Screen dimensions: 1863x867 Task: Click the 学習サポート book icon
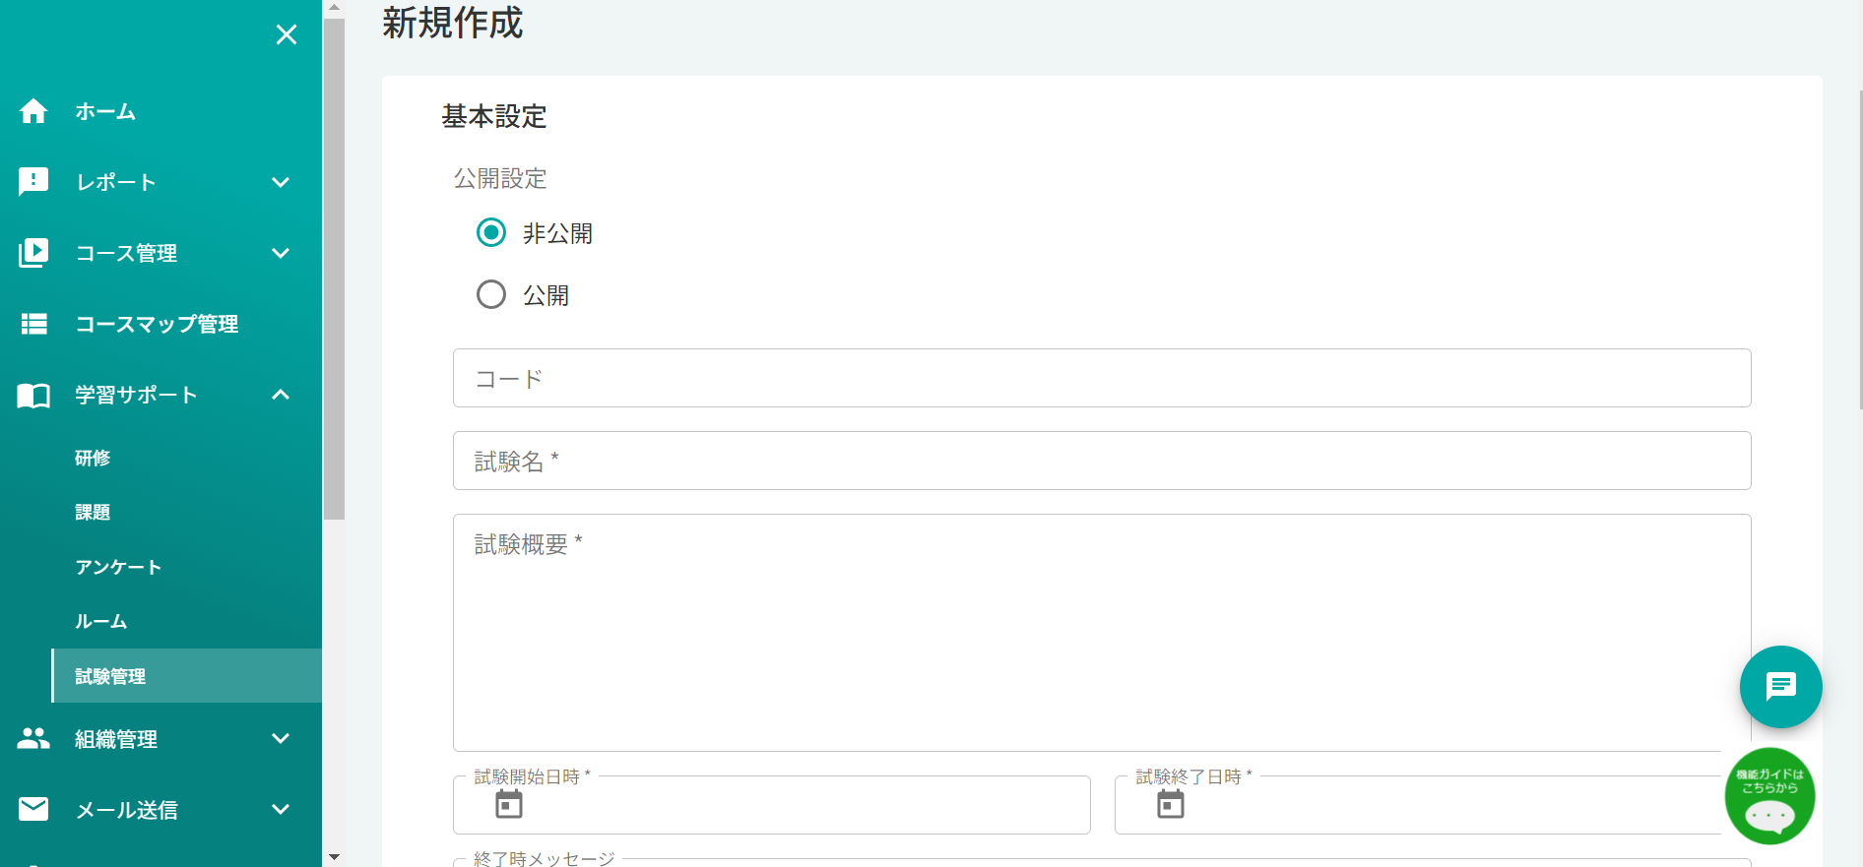click(x=33, y=396)
